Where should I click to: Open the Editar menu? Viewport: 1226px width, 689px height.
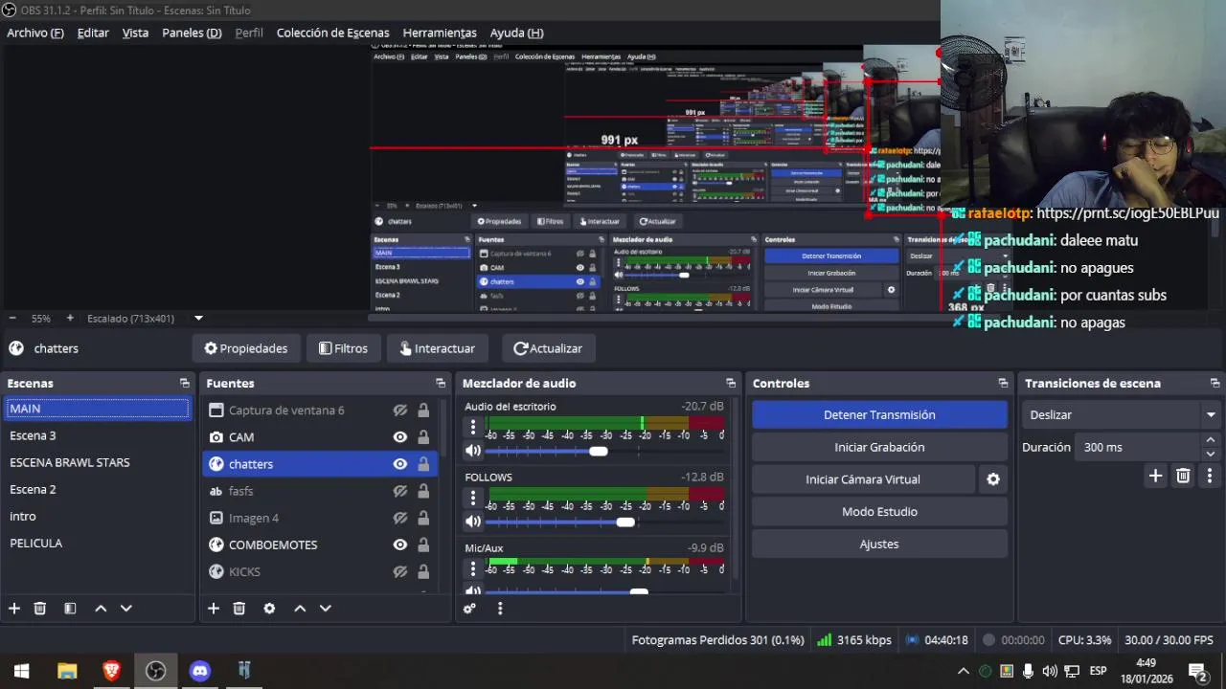coord(93,33)
